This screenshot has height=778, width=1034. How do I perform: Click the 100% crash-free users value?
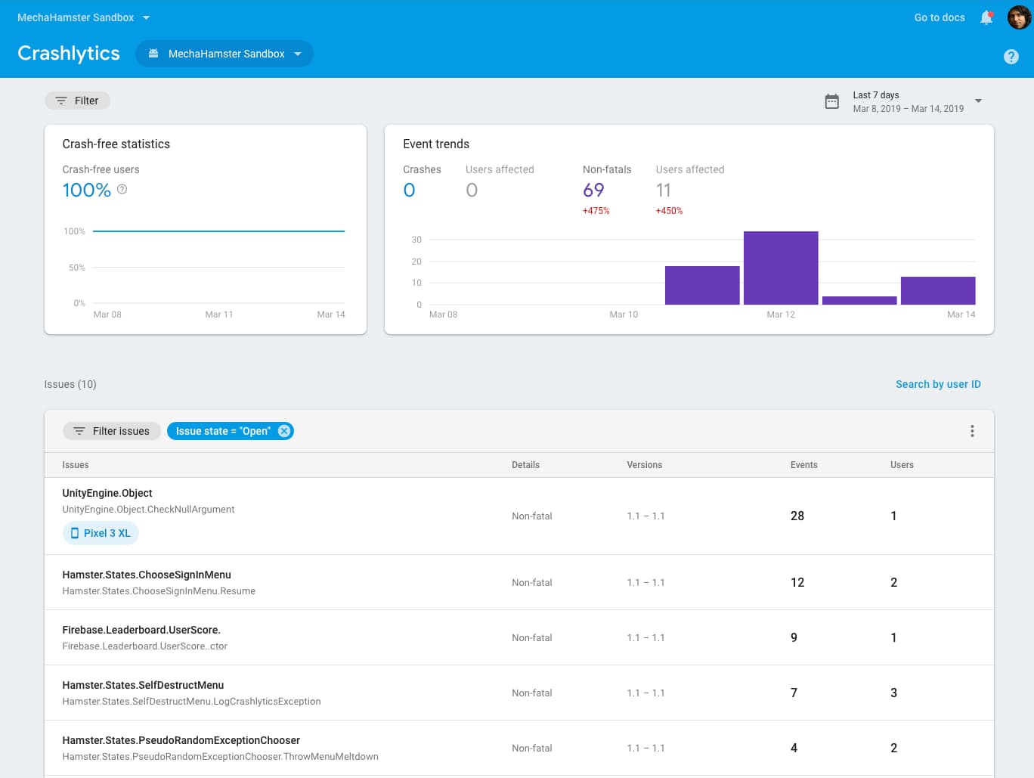87,190
